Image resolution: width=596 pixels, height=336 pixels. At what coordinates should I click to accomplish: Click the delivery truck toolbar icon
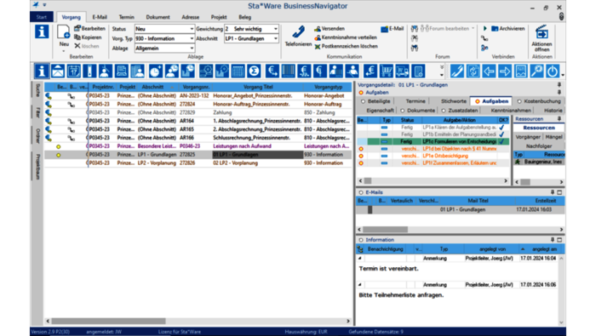click(x=402, y=71)
